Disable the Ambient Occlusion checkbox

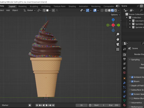132,77
